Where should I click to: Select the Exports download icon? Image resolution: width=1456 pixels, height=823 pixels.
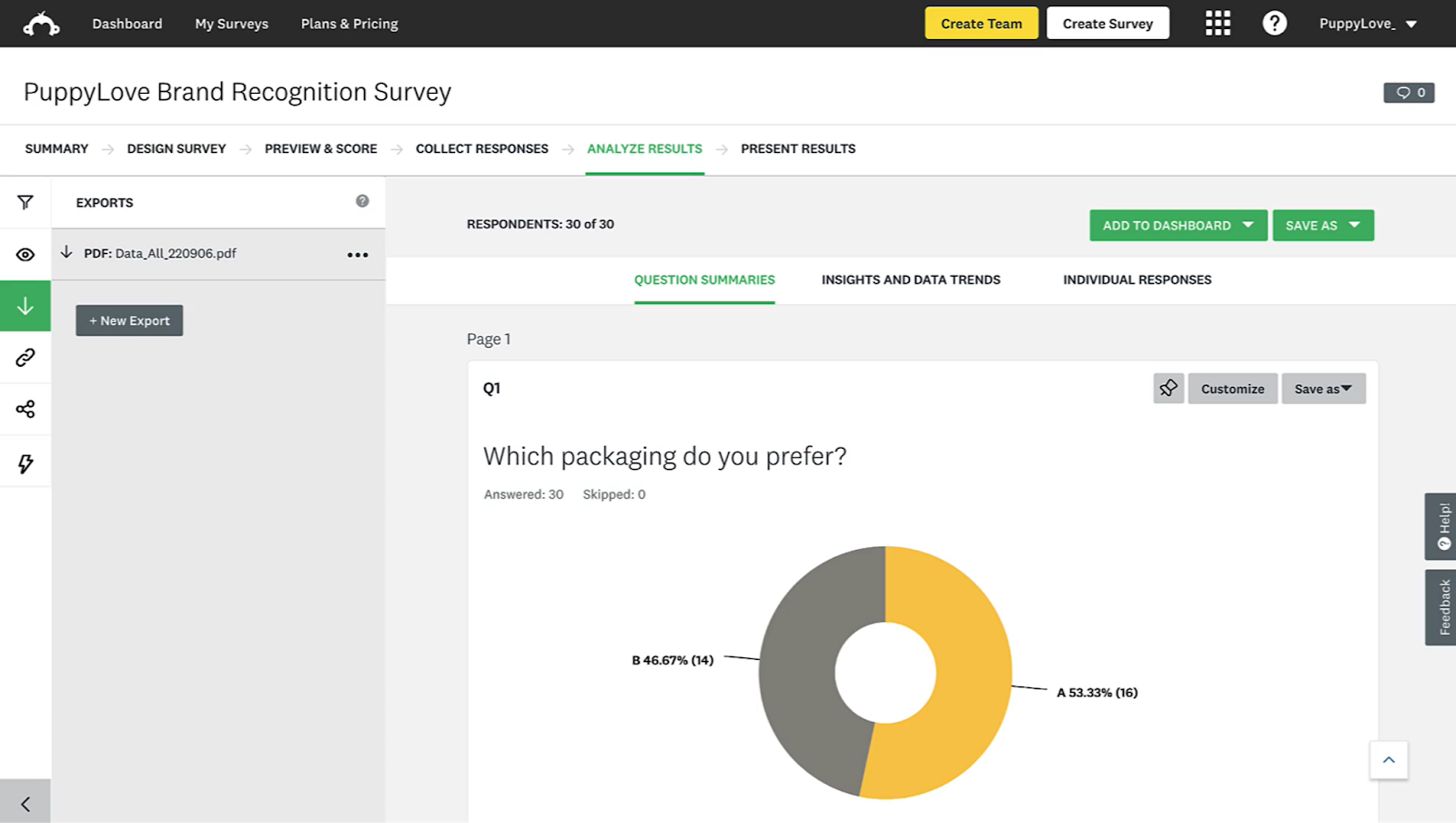click(25, 306)
